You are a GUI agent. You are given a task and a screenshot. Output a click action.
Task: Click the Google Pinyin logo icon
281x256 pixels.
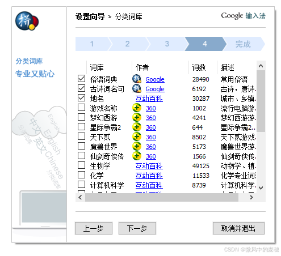pyautogui.click(x=27, y=21)
